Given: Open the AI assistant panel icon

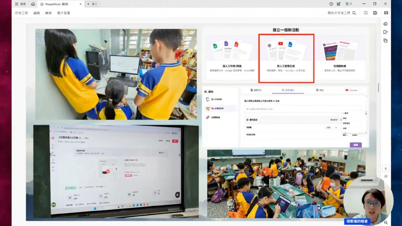Looking at the screenshot, I should click(x=385, y=24).
